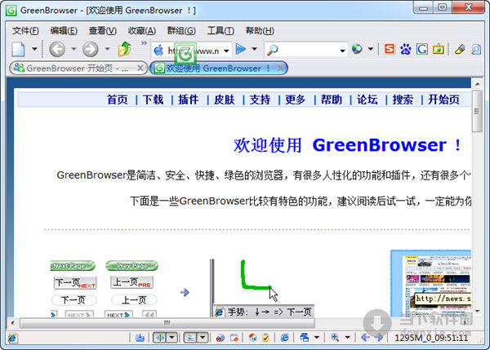Click the status bar download icon

click(x=140, y=338)
